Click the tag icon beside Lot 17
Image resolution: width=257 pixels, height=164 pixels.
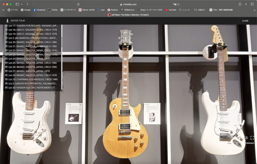6,26
